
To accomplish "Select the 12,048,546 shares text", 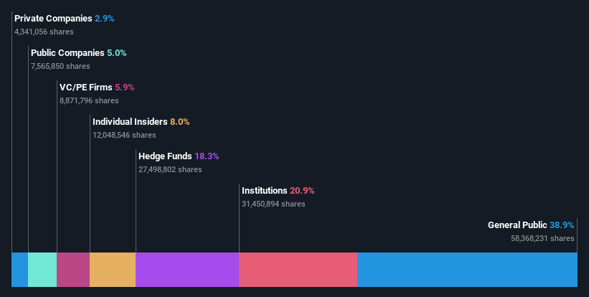I will point(124,135).
